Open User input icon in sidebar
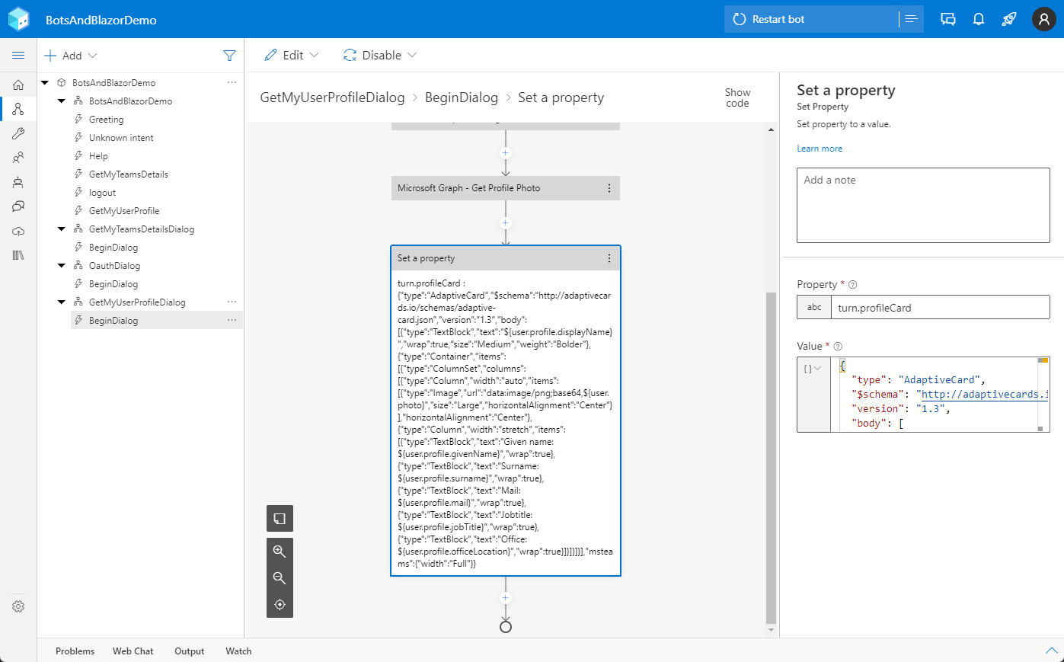 pos(18,158)
